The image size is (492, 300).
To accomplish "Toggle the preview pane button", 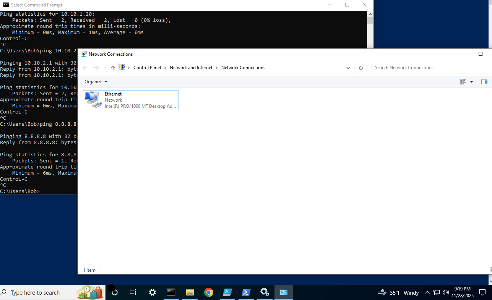I will 484,82.
